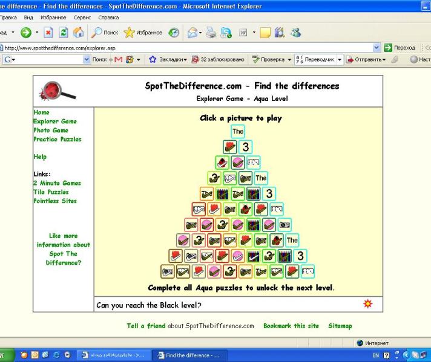The height and width of the screenshot is (362, 431).
Task: Click the ladybug magnifier site logo
Action: click(x=58, y=91)
